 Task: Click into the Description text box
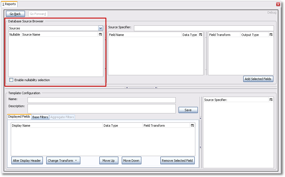(101, 109)
